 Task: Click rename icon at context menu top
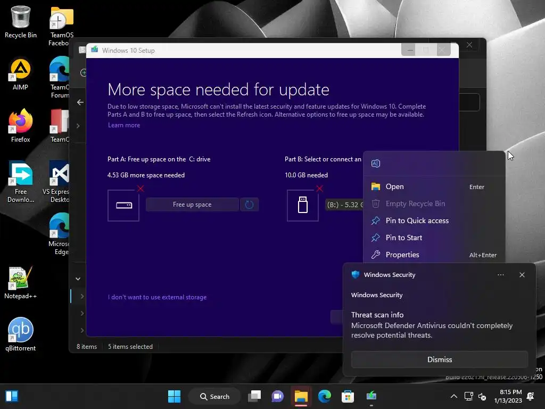(x=376, y=163)
